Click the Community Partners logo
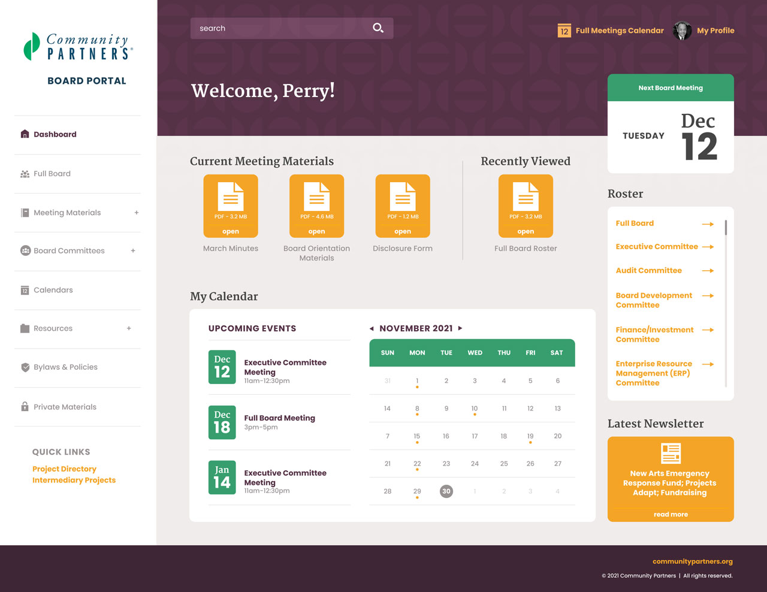Screen dimensions: 767x592 pos(78,47)
